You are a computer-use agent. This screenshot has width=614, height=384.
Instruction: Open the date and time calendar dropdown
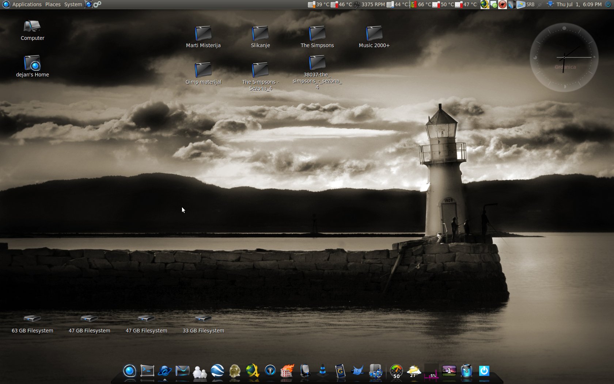(x=579, y=4)
